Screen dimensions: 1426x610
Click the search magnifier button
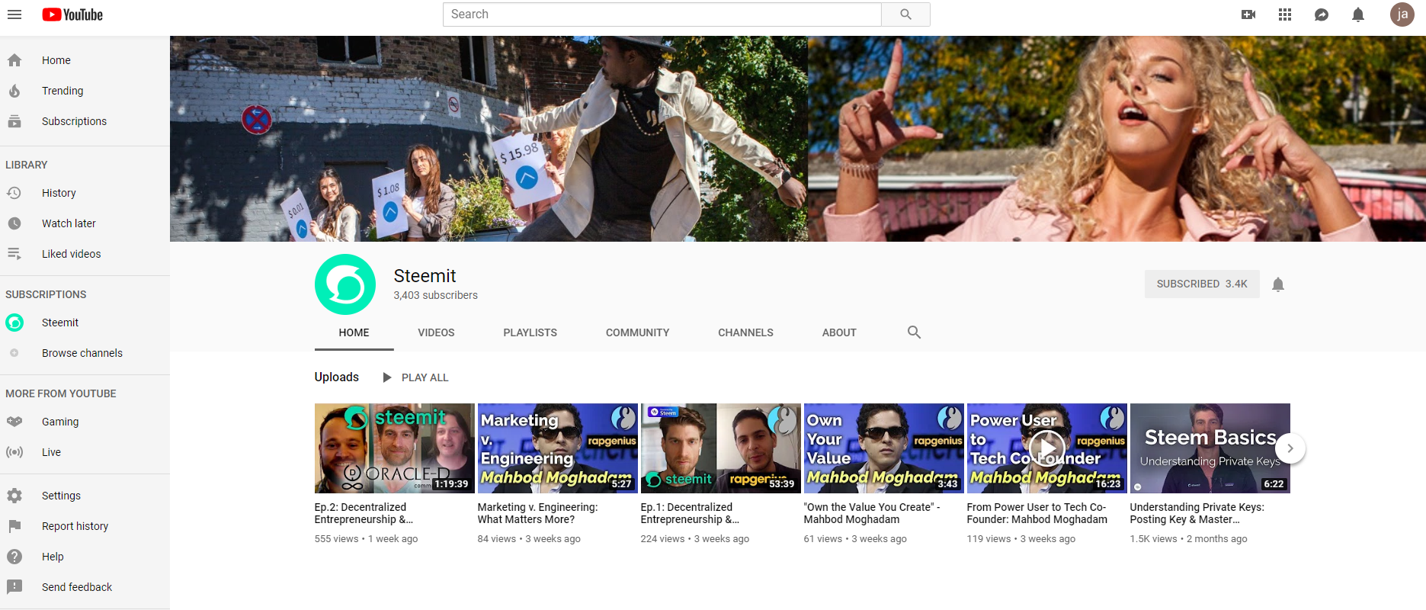(905, 14)
